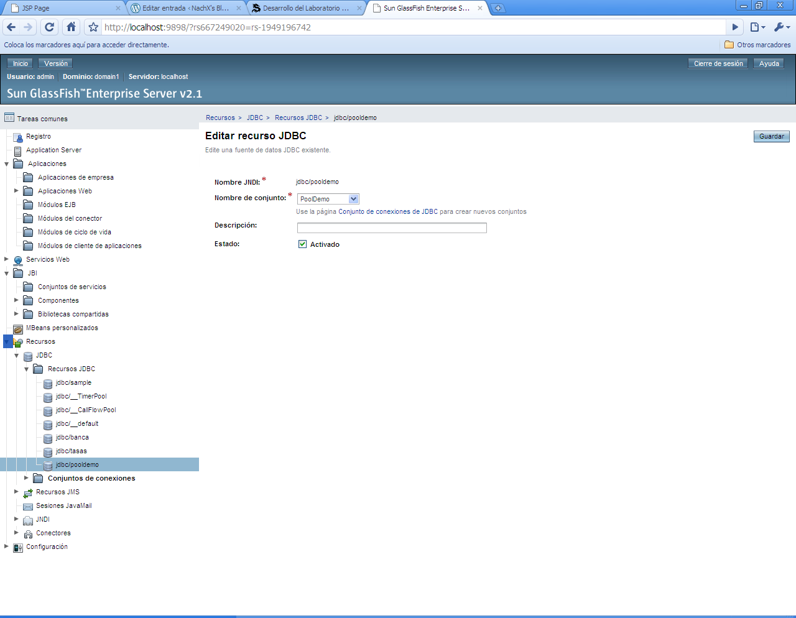Open Módulos EJB tree item

pos(57,205)
